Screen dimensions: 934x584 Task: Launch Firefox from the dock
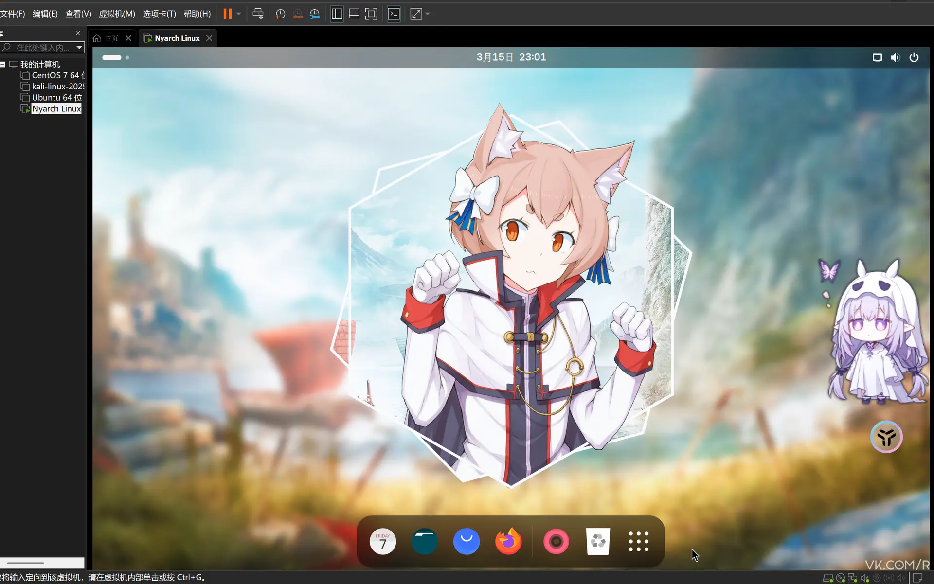(x=508, y=541)
